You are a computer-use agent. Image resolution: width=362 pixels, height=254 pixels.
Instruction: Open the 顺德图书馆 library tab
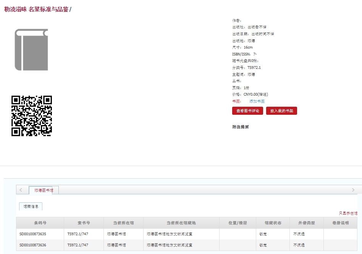pos(44,190)
